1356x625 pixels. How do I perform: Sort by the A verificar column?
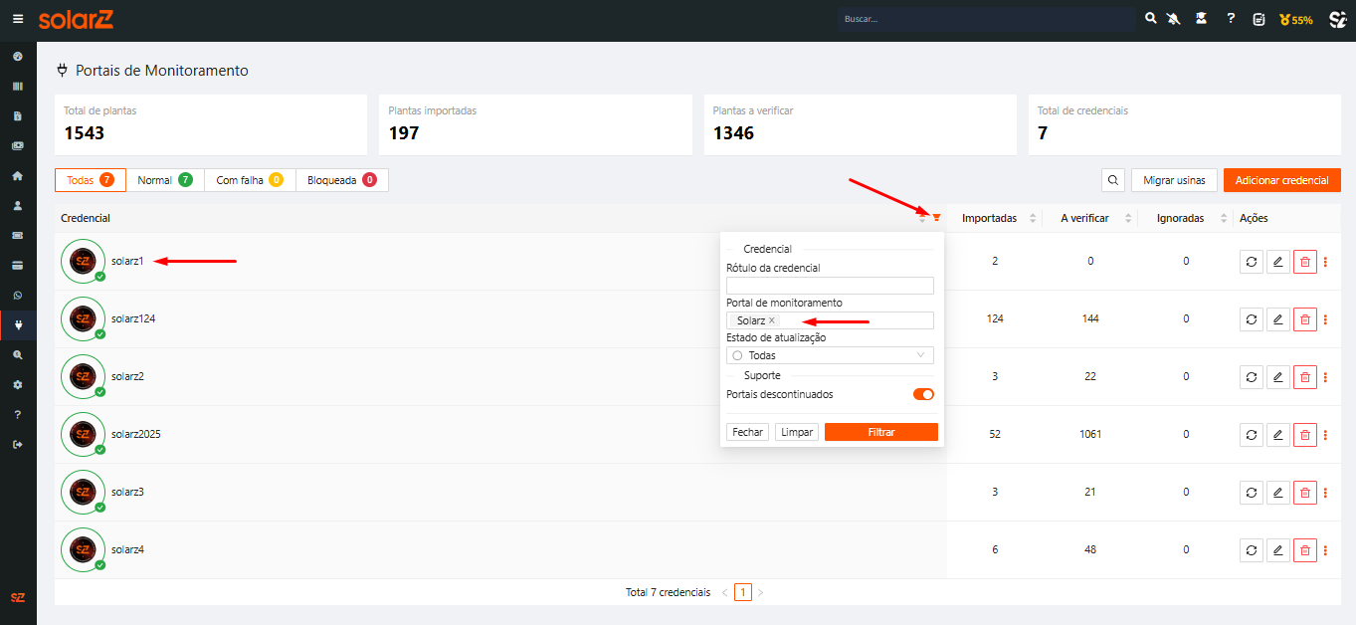coord(1128,218)
